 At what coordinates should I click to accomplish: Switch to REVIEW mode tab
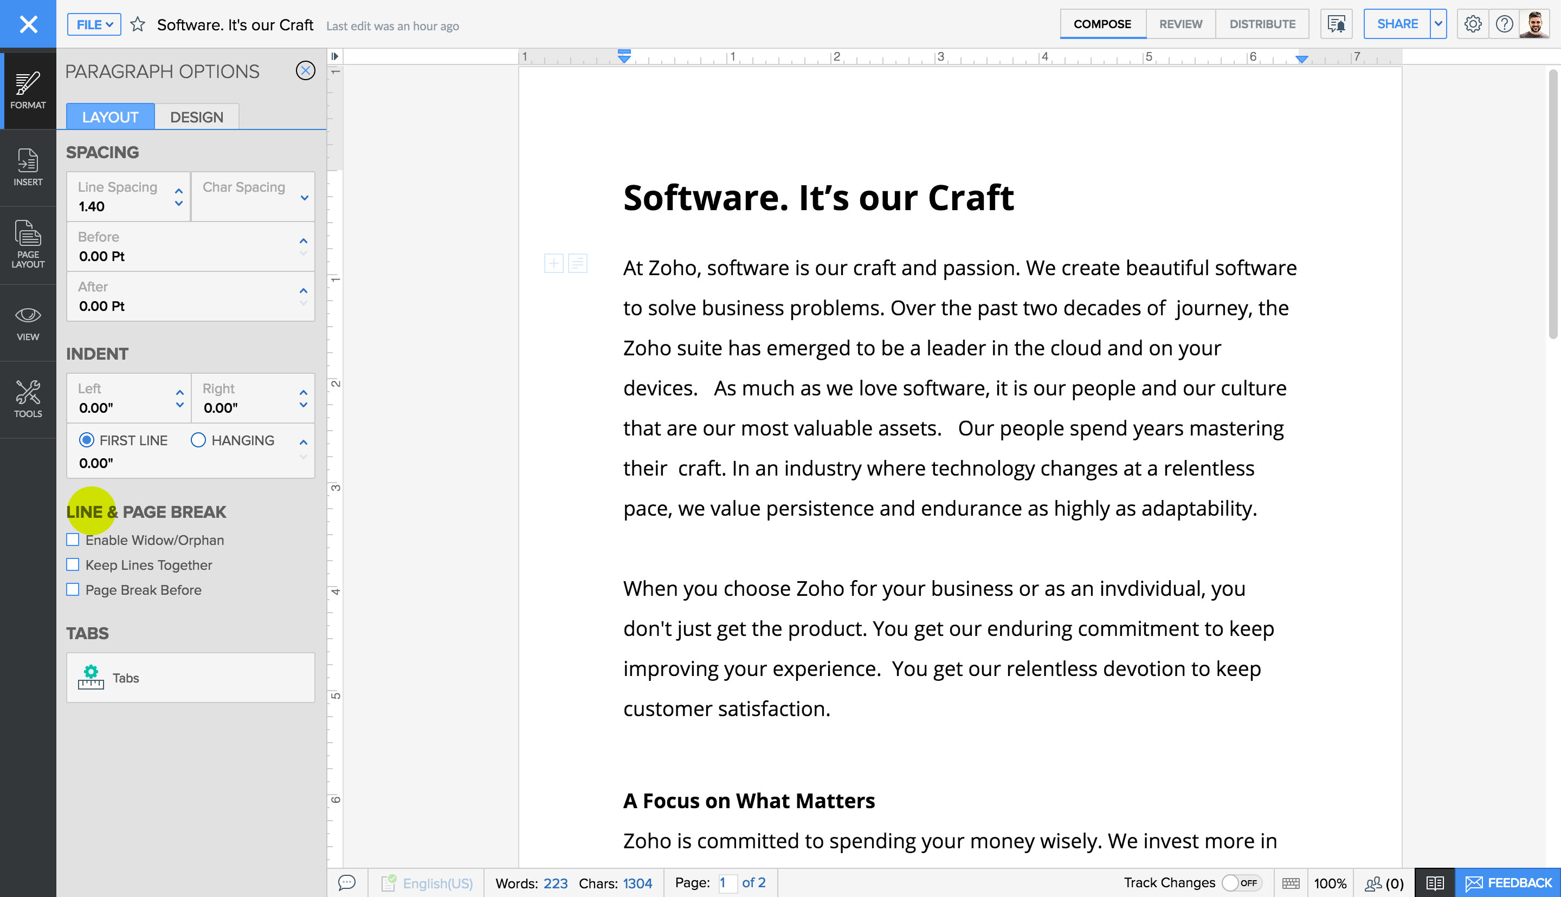[x=1179, y=24]
